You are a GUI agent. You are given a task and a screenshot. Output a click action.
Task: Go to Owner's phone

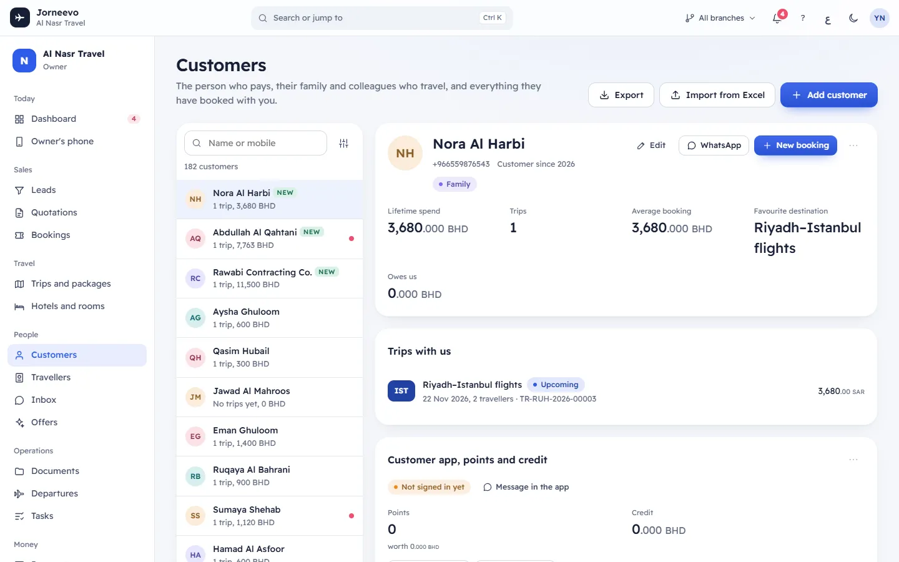pos(77,141)
